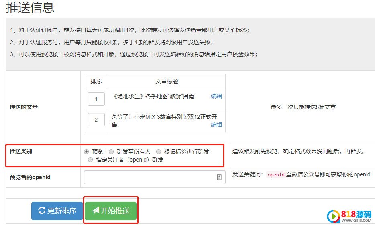375x225 pixels.
Task: Click notice line 1 about 认证订阅号
Action: [x=130, y=30]
